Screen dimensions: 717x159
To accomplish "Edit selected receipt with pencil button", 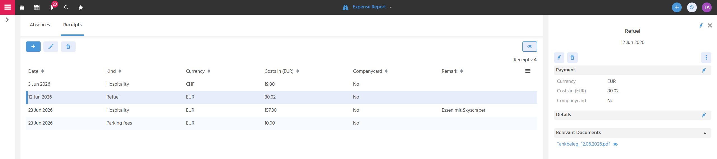I will 51,46.
